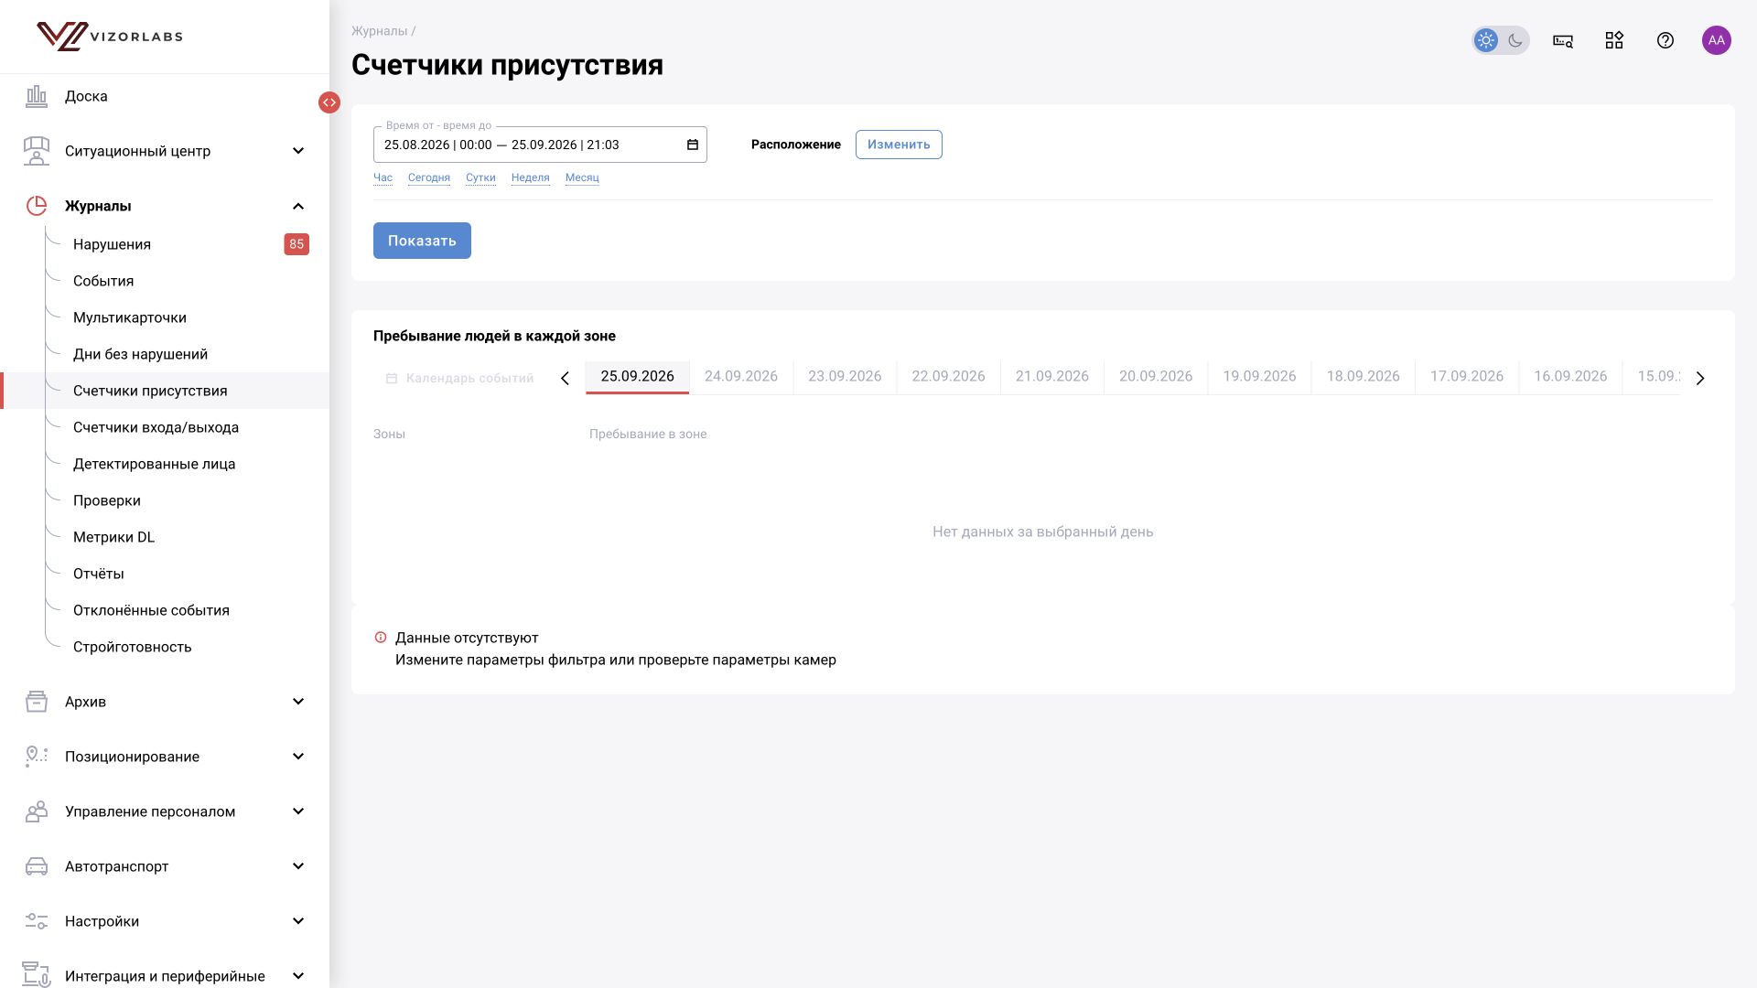
Task: Select the 25.09.2026 date tab
Action: 637,376
